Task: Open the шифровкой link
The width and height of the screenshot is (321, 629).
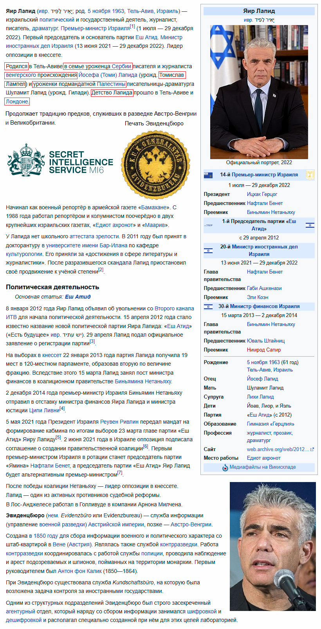Action: [202, 611]
